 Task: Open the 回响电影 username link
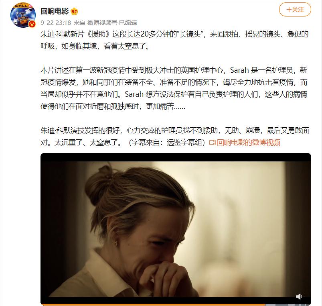55,11
